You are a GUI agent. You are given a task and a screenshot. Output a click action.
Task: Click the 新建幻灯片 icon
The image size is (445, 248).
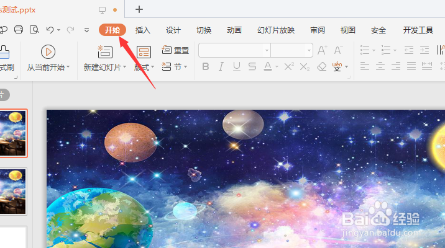105,52
